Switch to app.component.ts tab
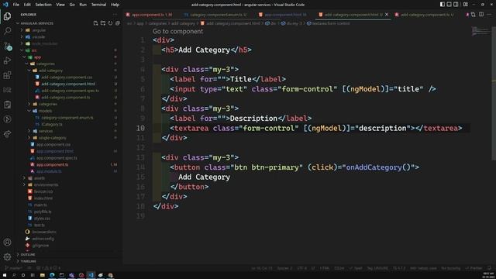Screen dimensions: 496x279 pyautogui.click(x=150, y=15)
